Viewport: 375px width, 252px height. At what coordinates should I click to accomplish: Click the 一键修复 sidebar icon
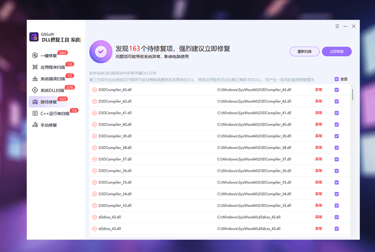[x=35, y=55]
